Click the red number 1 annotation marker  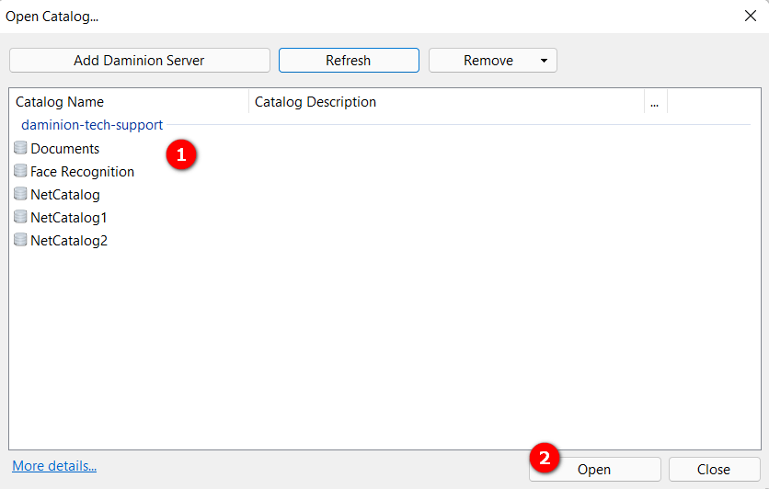pos(181,155)
